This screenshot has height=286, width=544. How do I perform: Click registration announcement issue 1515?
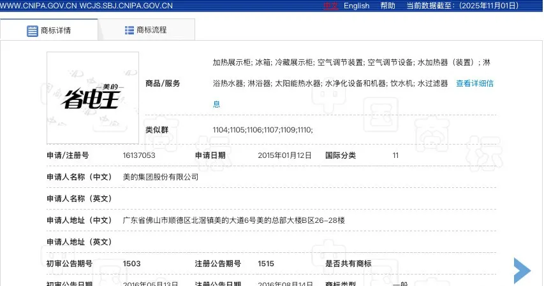[x=266, y=264]
